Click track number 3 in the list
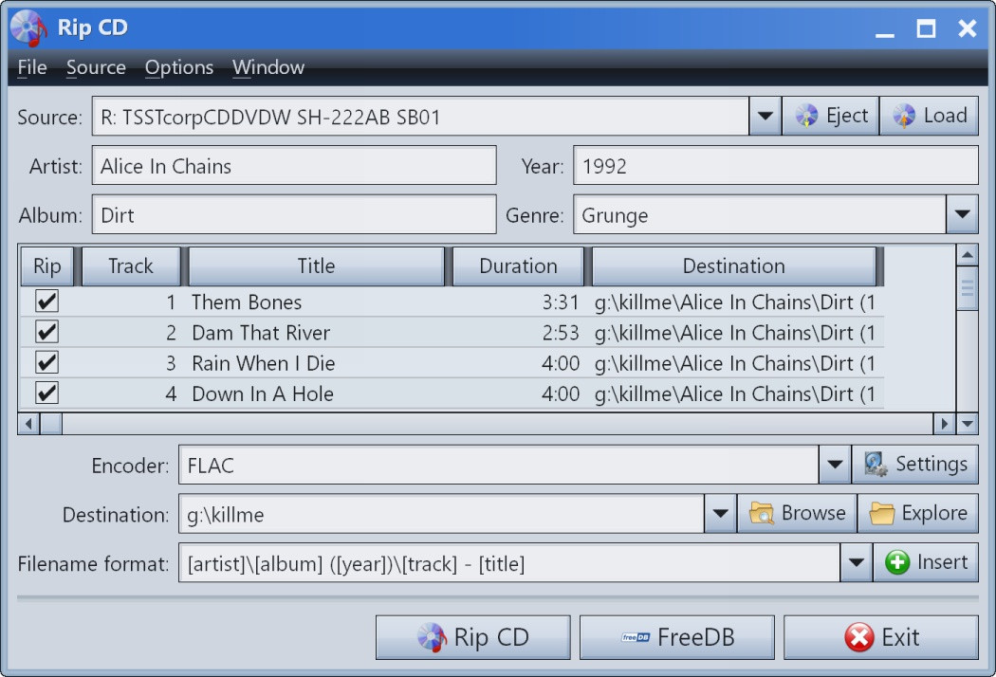This screenshot has width=996, height=677. [x=171, y=363]
